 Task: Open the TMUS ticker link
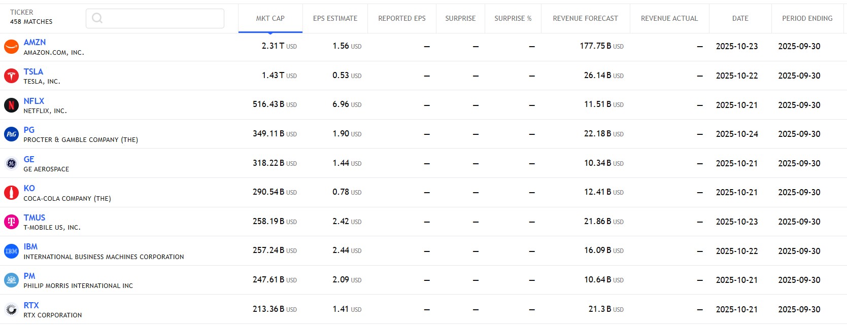click(x=35, y=218)
